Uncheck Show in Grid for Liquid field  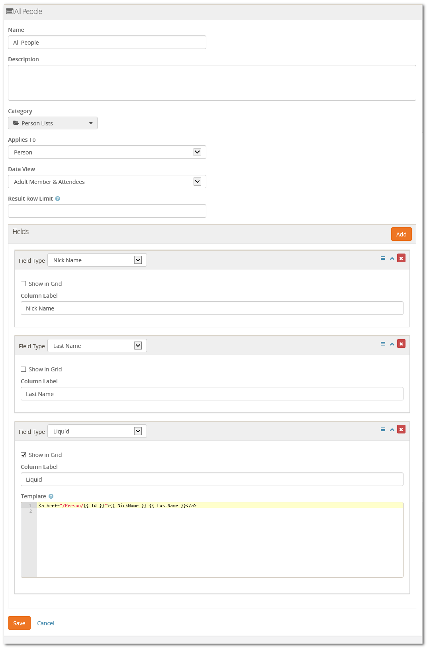(x=24, y=455)
